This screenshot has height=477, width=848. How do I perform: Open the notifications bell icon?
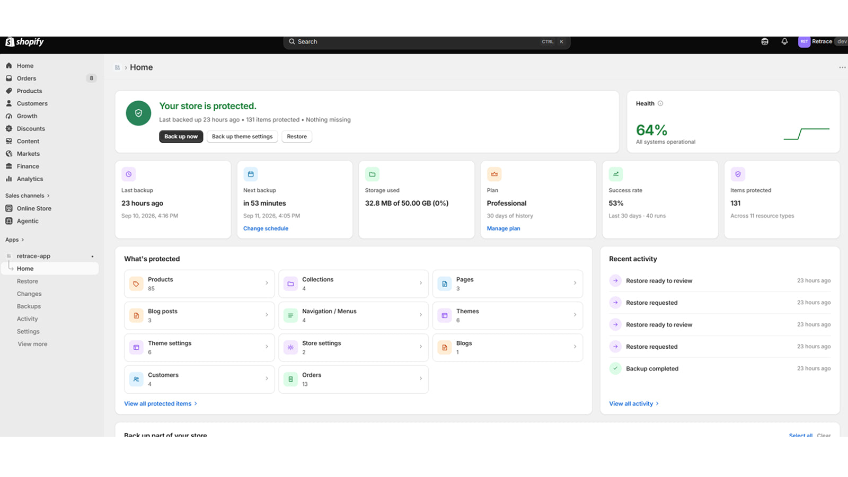[784, 41]
